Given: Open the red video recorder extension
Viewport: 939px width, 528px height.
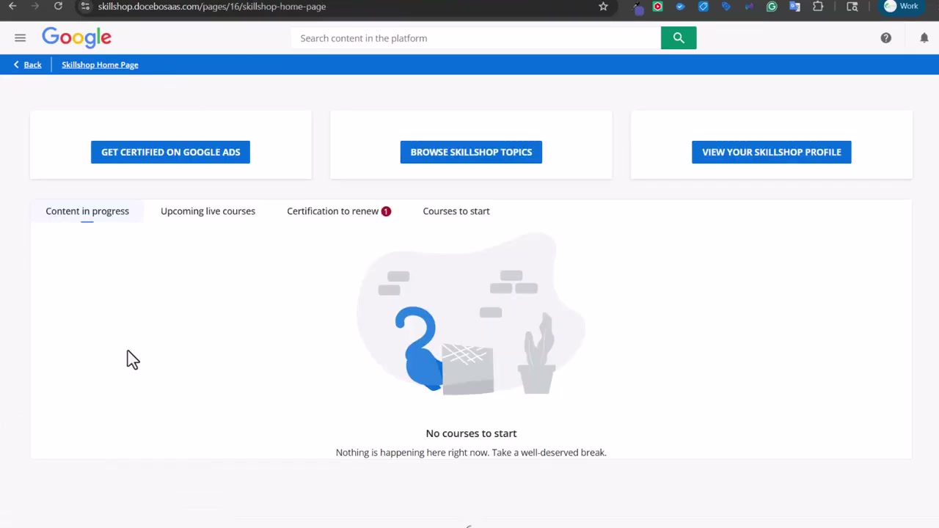Looking at the screenshot, I should (x=657, y=7).
